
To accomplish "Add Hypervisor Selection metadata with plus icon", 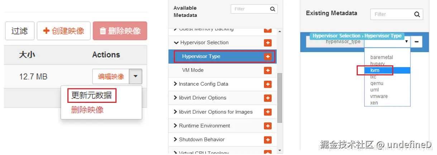I will 267,42.
